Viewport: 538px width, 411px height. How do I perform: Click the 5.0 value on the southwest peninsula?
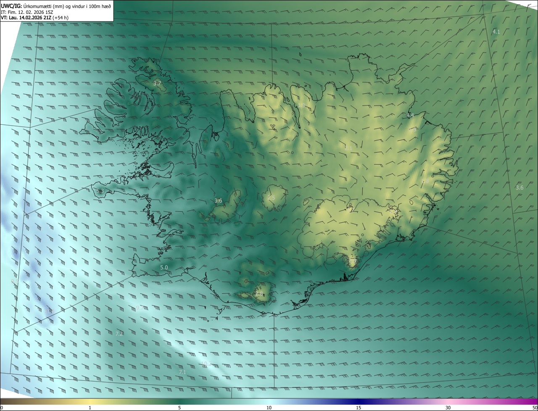tap(164, 268)
